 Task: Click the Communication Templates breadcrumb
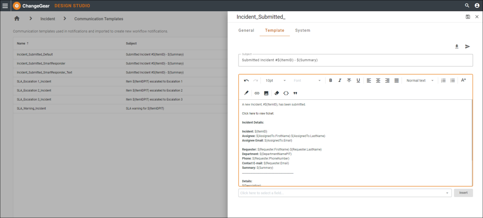tap(99, 19)
